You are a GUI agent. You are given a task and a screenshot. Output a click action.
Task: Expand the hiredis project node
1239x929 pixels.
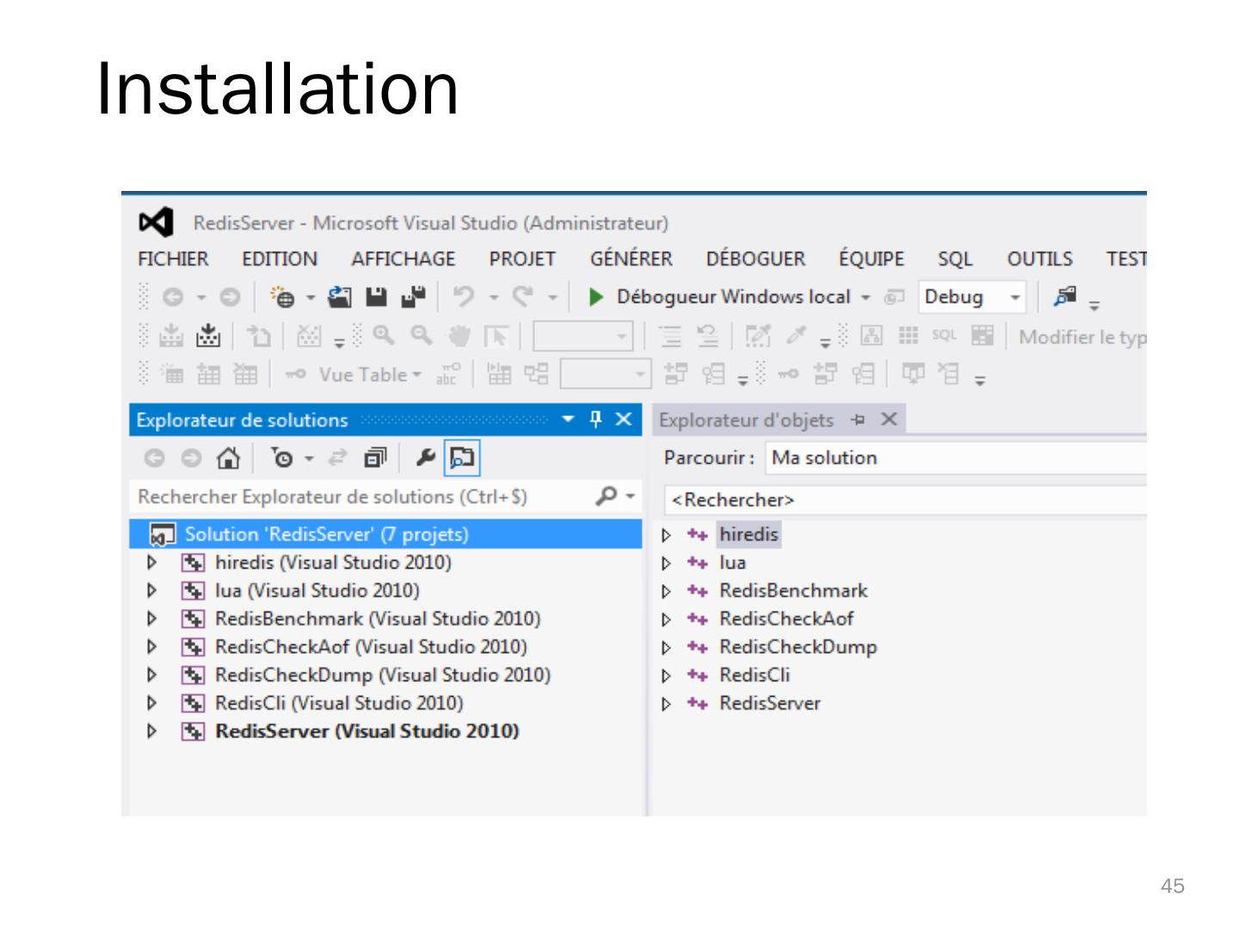coord(152,563)
